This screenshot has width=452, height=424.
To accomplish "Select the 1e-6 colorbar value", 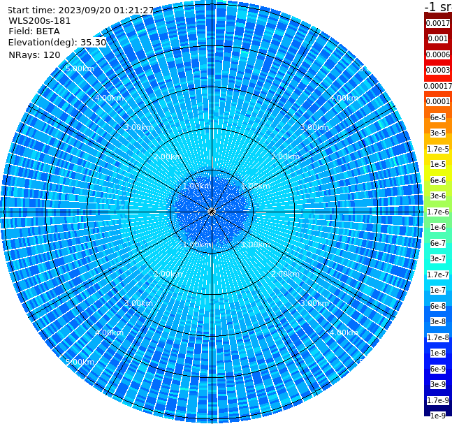I will (438, 227).
